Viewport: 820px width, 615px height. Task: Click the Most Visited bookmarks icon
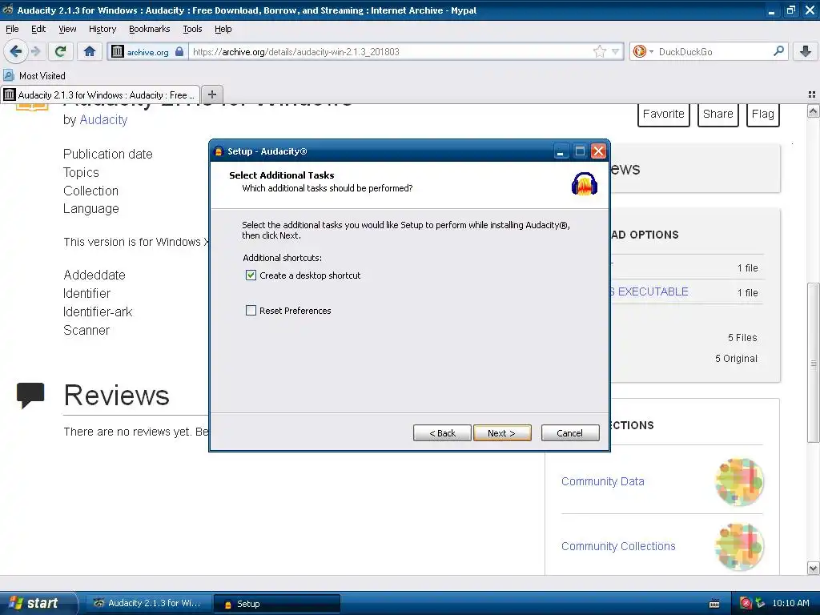click(x=9, y=75)
